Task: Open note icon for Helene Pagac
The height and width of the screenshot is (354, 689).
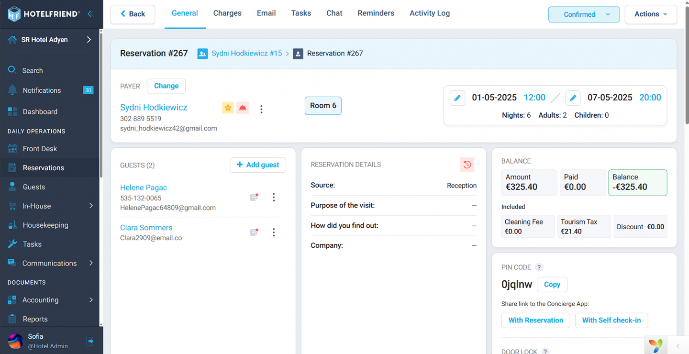Action: point(254,197)
